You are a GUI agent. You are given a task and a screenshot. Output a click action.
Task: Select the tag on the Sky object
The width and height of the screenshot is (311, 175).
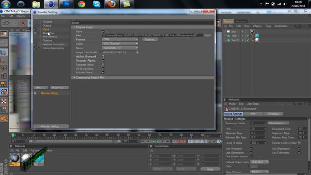252,31
